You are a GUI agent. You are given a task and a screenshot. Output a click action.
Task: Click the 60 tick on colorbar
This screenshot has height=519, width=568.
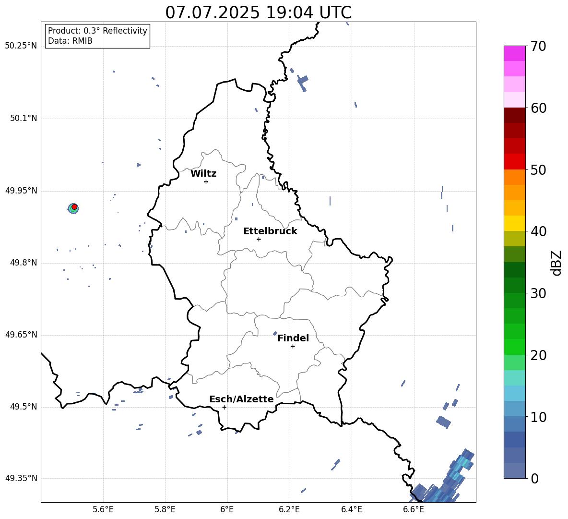click(538, 108)
